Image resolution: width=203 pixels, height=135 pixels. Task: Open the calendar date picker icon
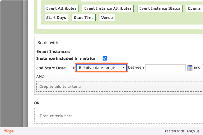coord(190,68)
